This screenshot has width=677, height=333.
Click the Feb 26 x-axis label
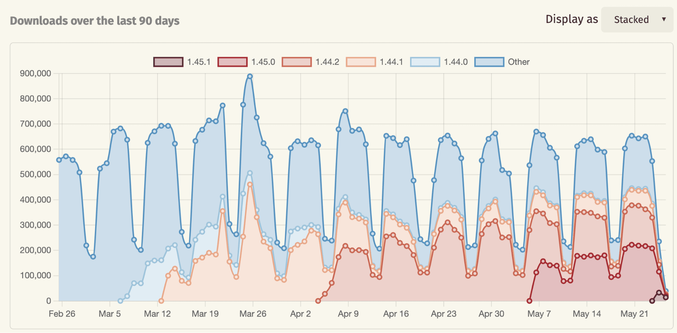coord(62,314)
